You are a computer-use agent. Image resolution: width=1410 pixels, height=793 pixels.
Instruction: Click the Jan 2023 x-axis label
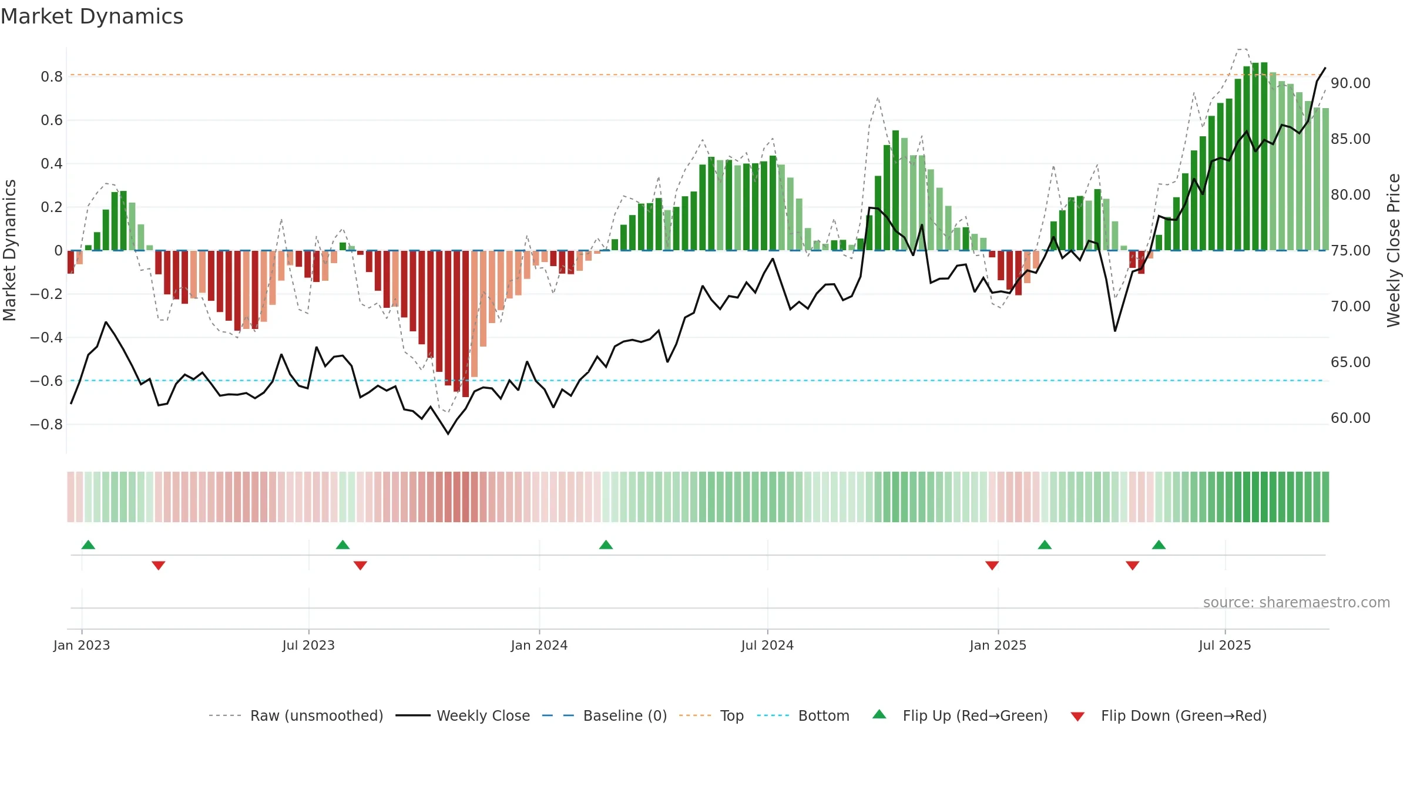point(82,645)
